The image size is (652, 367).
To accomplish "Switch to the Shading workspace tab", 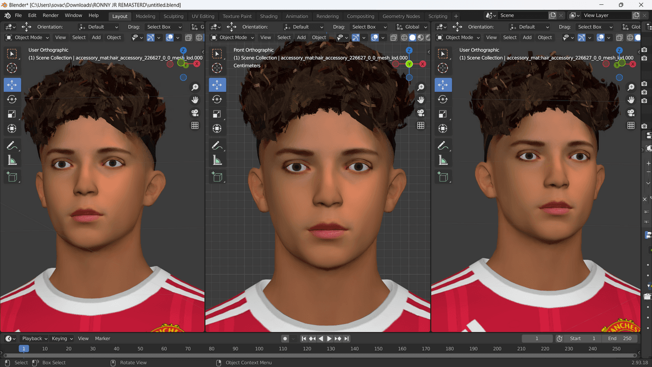I will click(268, 16).
